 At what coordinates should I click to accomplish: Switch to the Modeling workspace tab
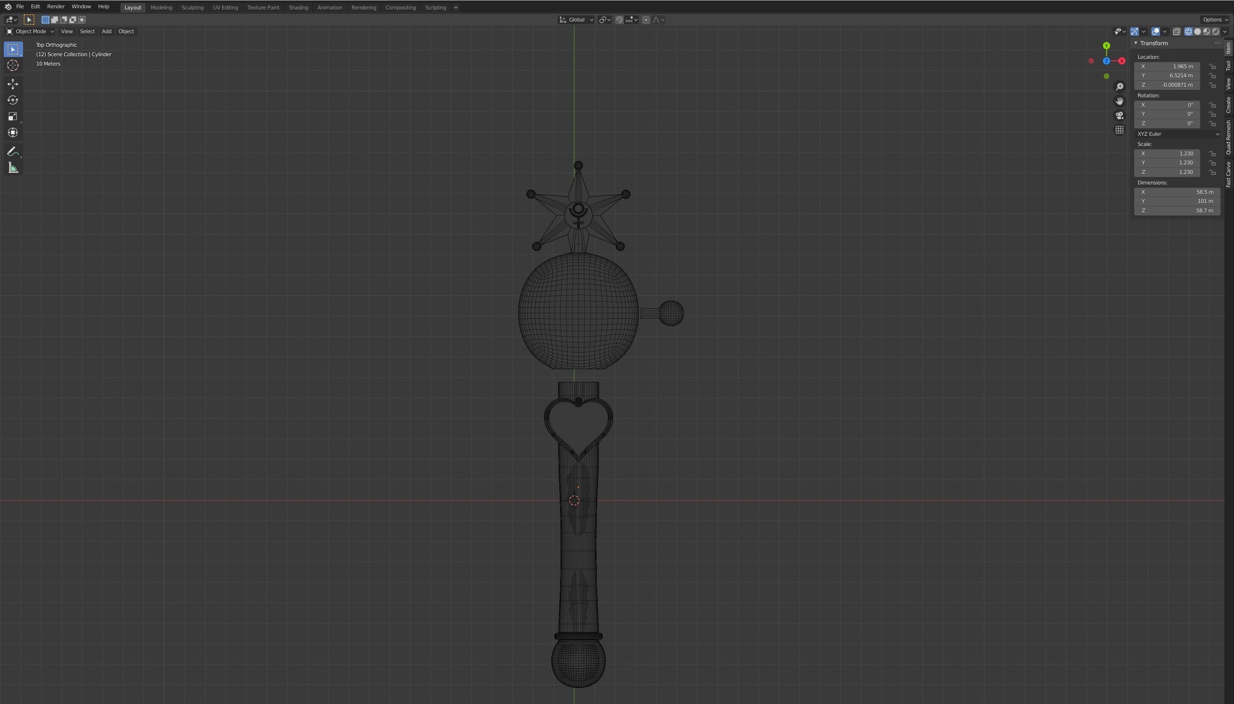(x=161, y=7)
